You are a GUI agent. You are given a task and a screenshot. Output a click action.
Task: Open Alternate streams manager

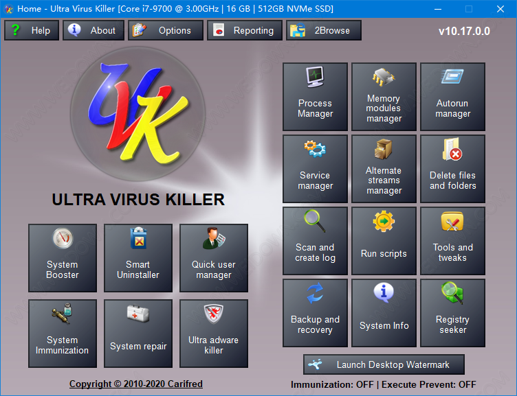[384, 169]
